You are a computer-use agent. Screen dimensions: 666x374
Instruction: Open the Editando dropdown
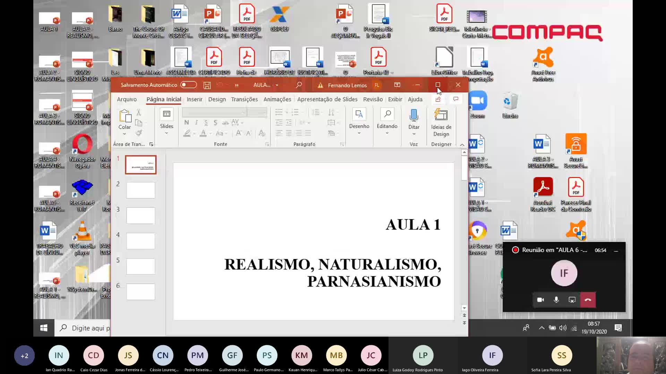point(387,122)
